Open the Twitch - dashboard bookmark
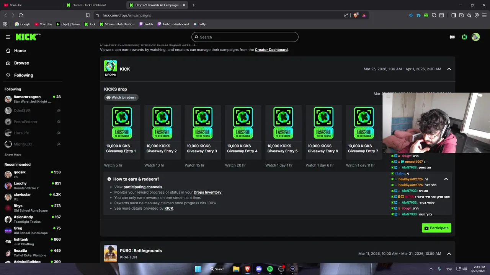Viewport: 490px width, 275px height. coord(173,24)
